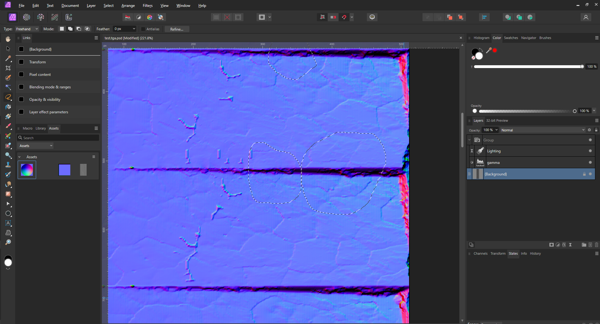600x324 pixels.
Task: Click the account profile icon
Action: 586,17
